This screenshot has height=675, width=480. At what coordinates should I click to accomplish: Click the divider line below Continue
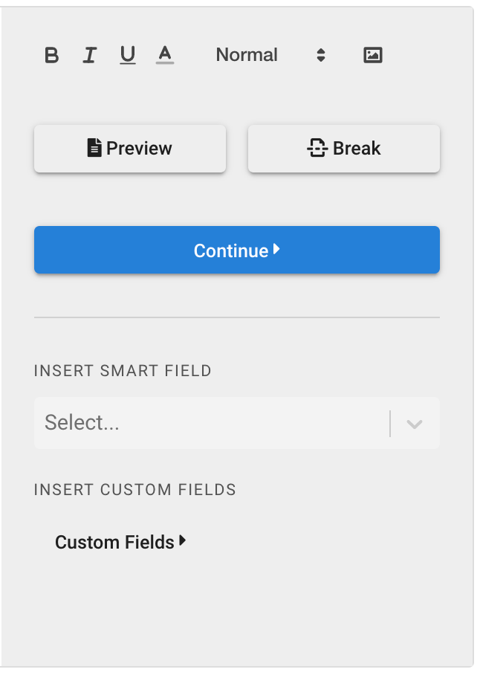click(x=237, y=317)
